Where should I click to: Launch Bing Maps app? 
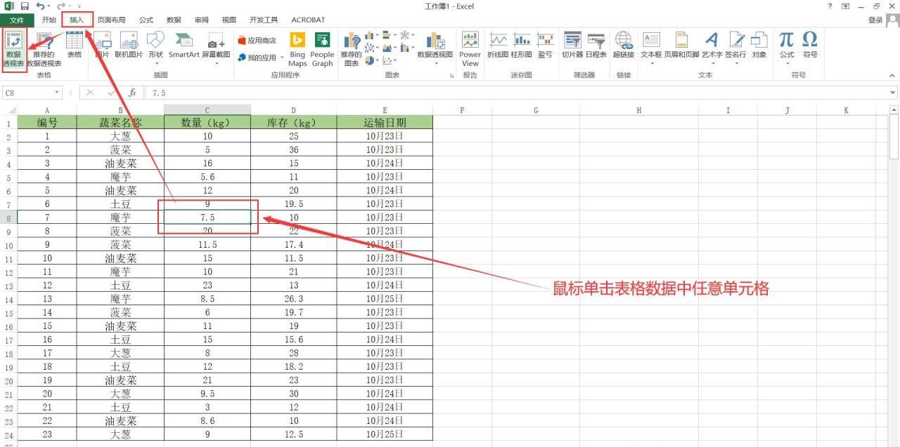(297, 49)
